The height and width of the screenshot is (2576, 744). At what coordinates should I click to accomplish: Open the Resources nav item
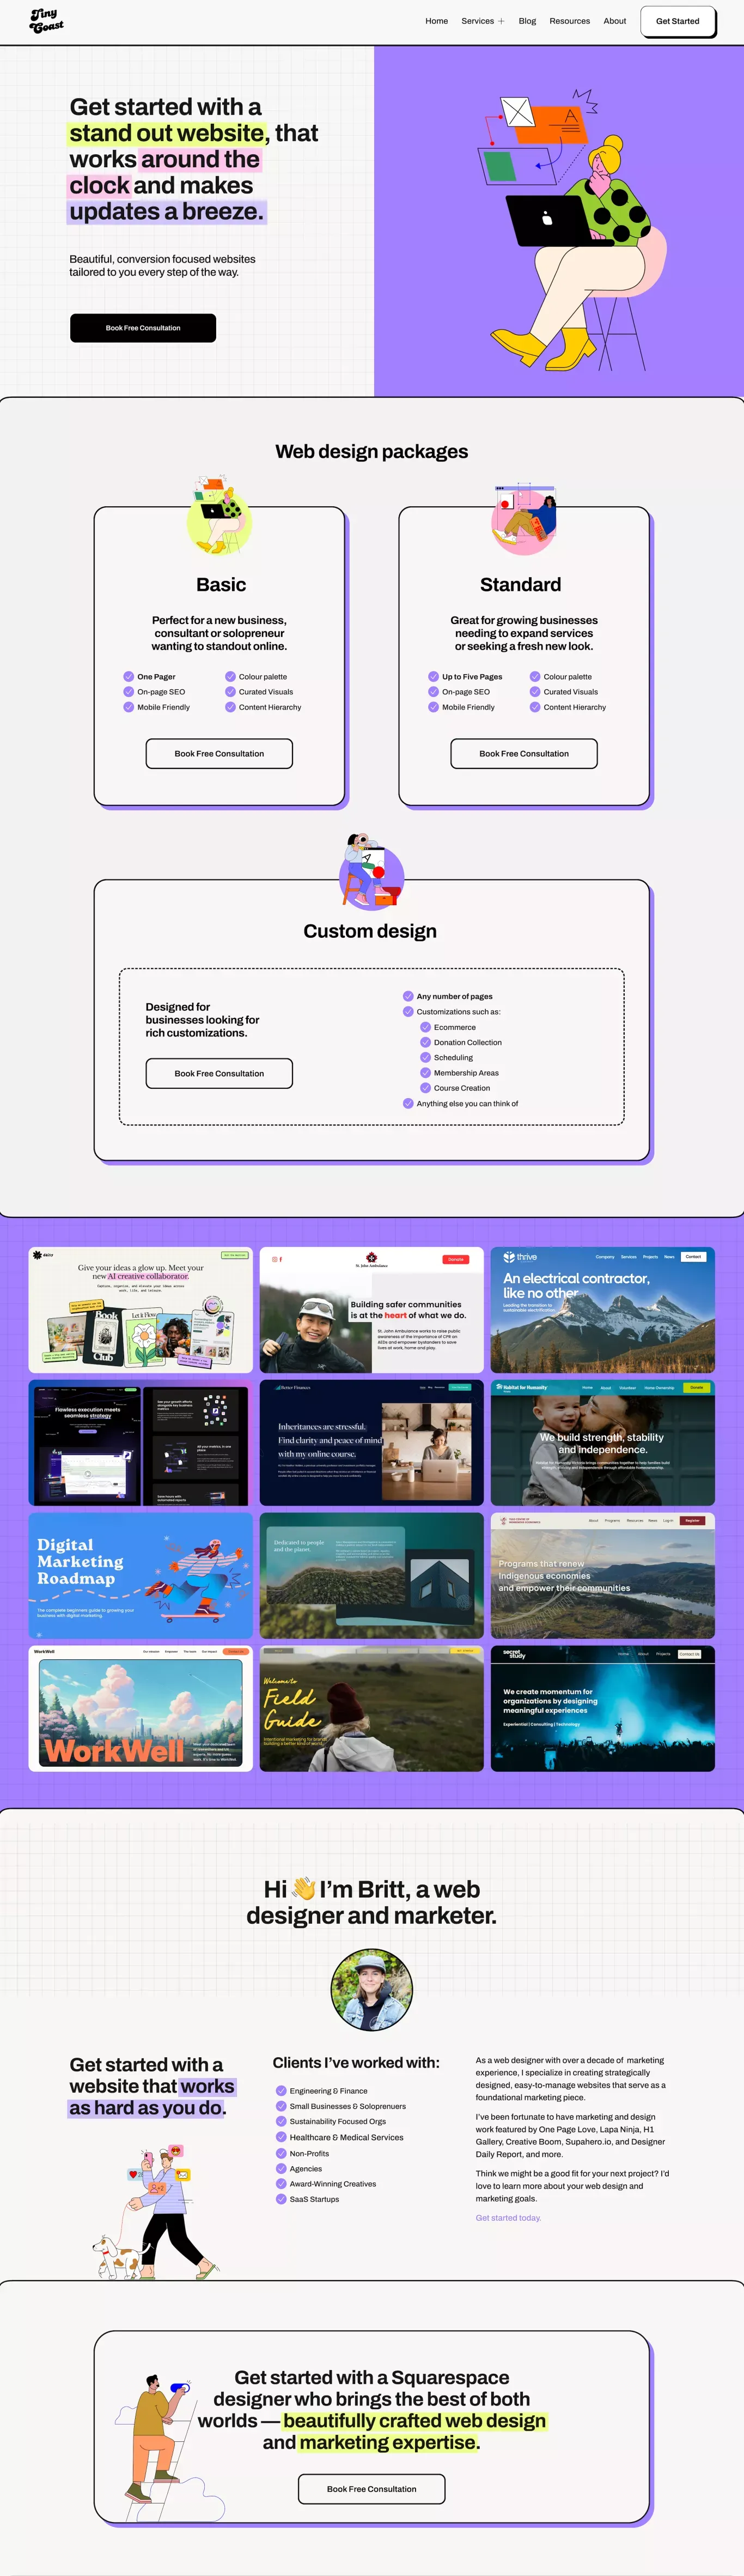[569, 21]
